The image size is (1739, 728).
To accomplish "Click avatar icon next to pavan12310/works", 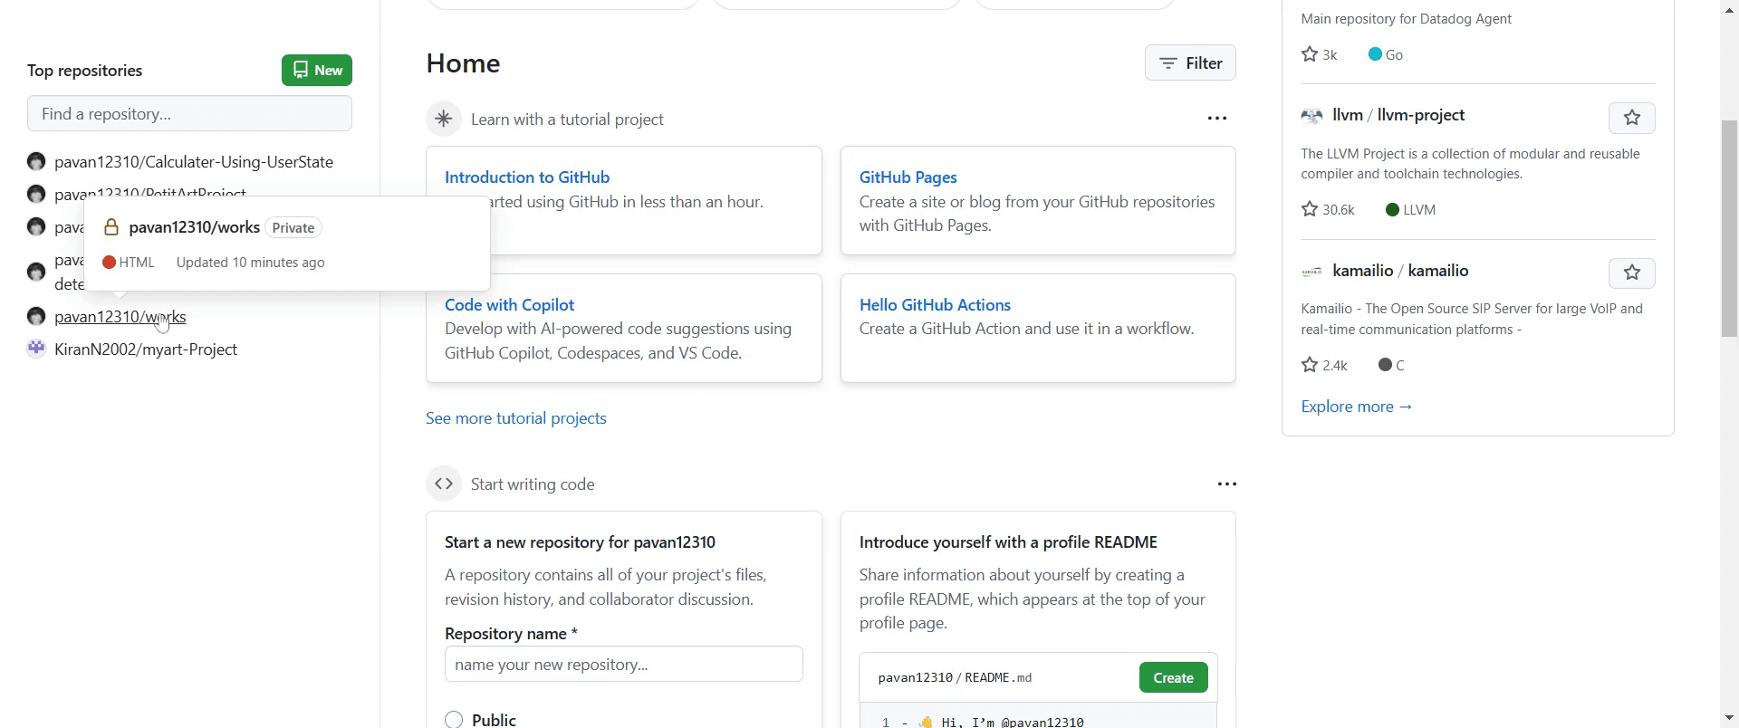I will pos(36,317).
